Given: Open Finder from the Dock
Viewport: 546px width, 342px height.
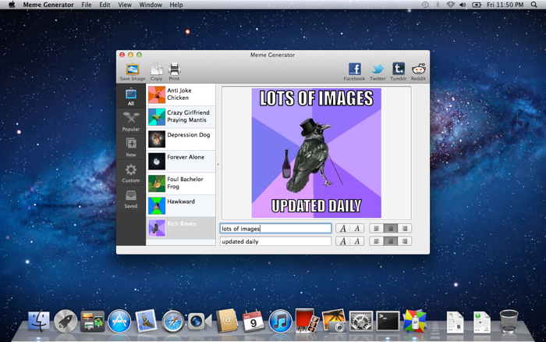Looking at the screenshot, I should pos(38,321).
